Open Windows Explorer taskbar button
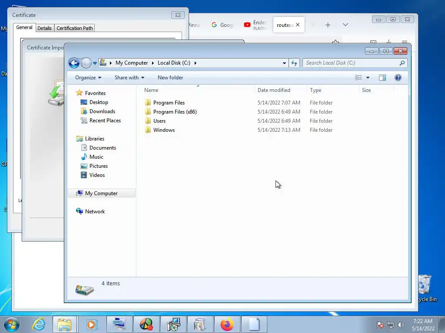Image resolution: width=445 pixels, height=333 pixels. (64, 324)
